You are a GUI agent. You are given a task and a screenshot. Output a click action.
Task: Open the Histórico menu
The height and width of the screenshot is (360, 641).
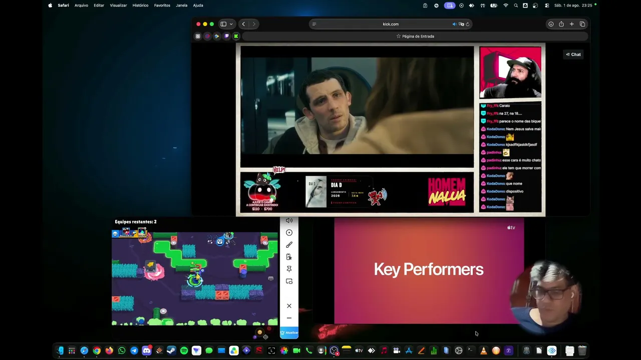(140, 5)
